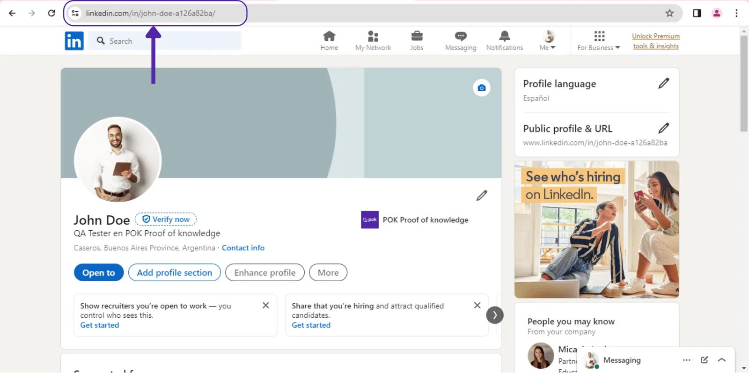The image size is (749, 373).
Task: Edit cover photo via camera icon
Action: (482, 88)
